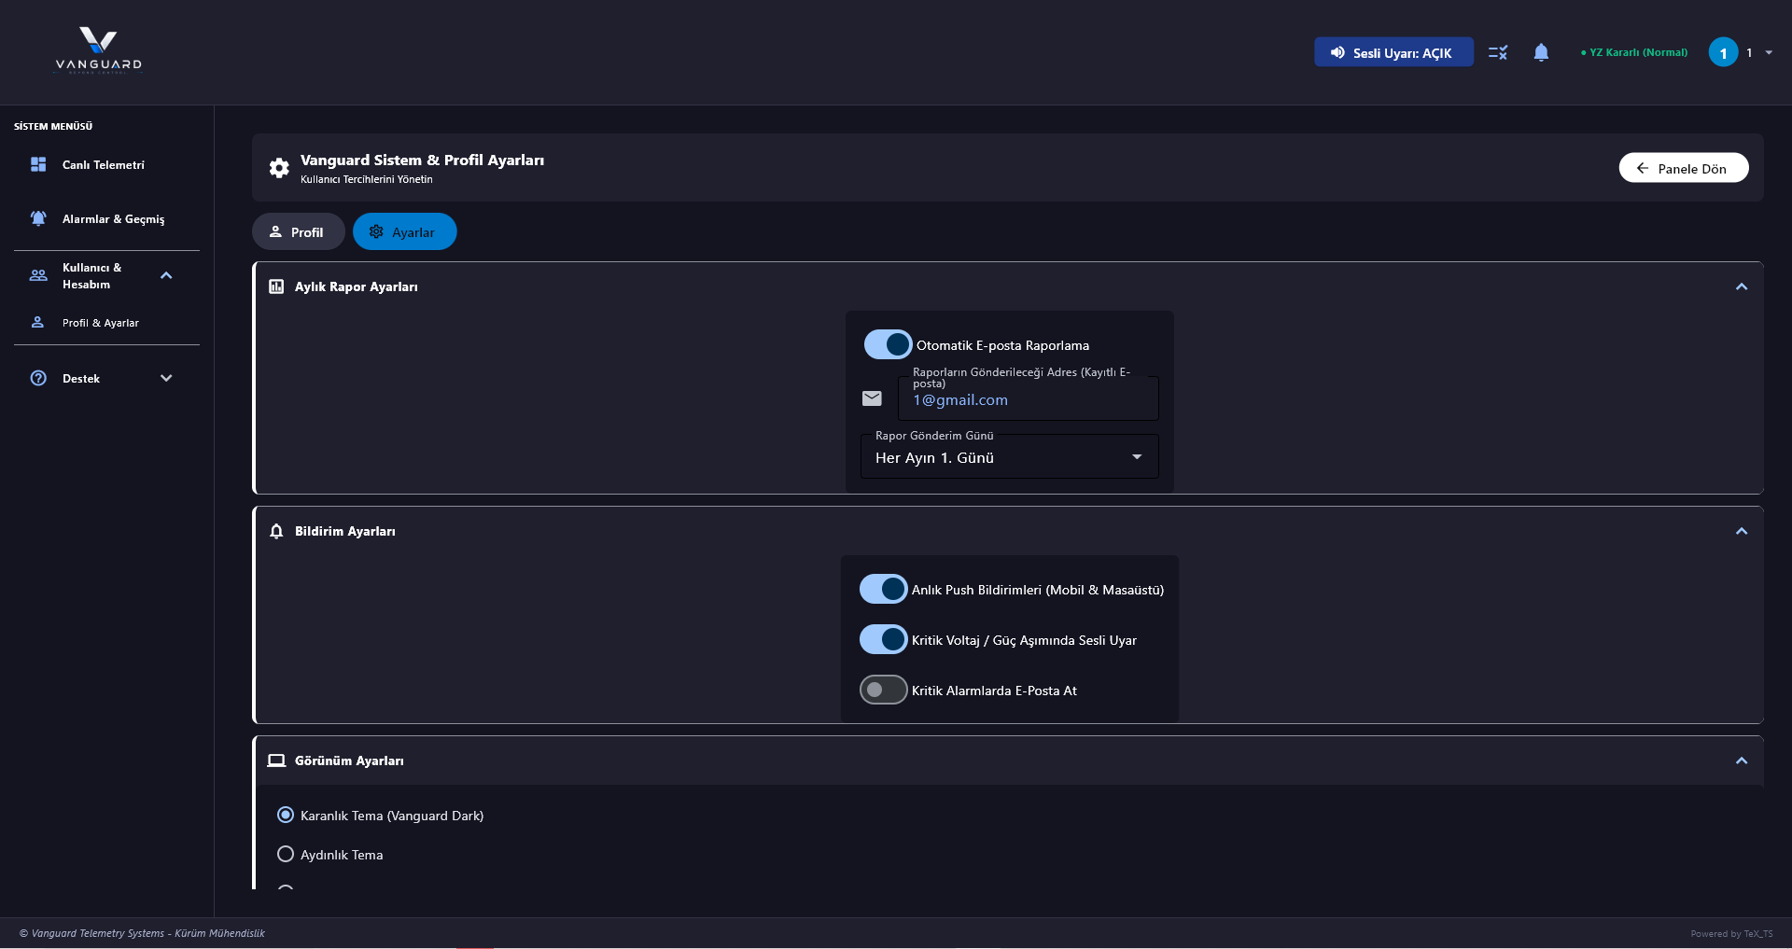Open Profil & Ayarlar submenu link

[x=106, y=322]
